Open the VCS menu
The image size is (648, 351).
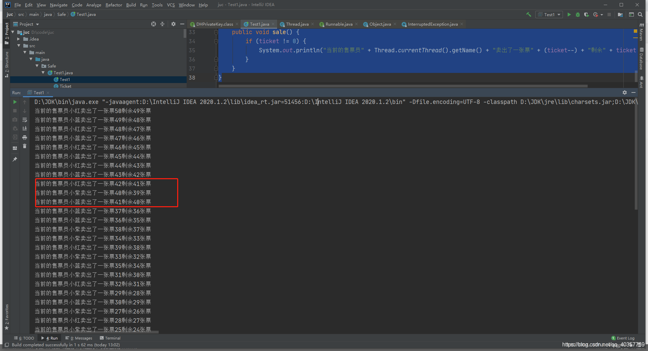171,5
